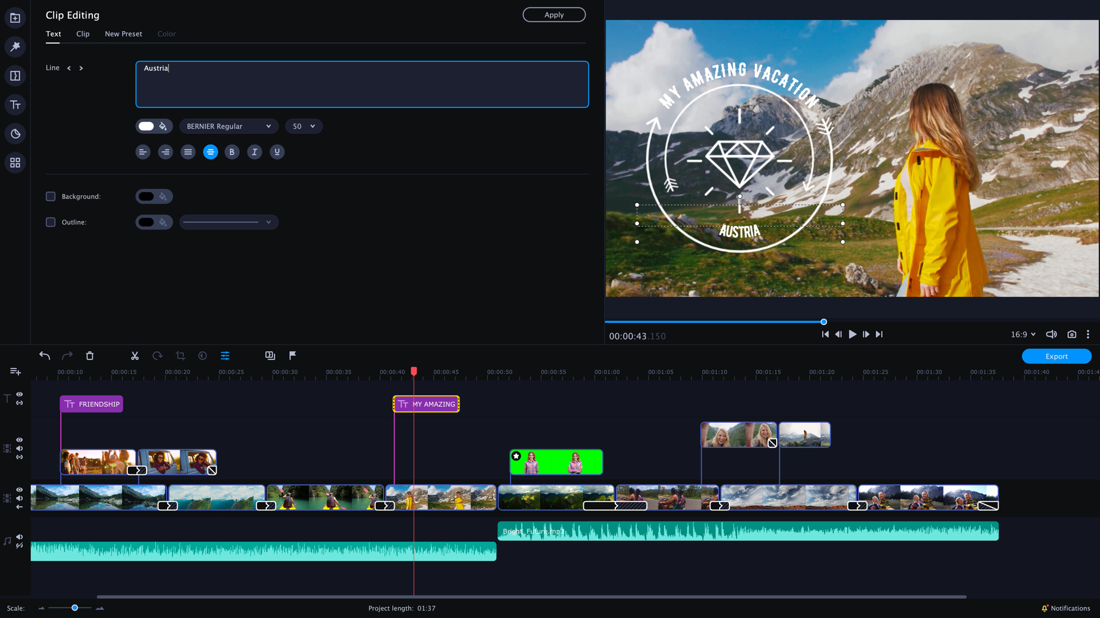Screen dimensions: 1100x618
Task: Hide the titles track with the eye toggle
Action: [19, 394]
